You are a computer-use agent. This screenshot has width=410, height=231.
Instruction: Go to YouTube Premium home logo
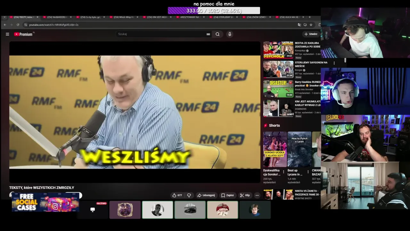pos(24,34)
